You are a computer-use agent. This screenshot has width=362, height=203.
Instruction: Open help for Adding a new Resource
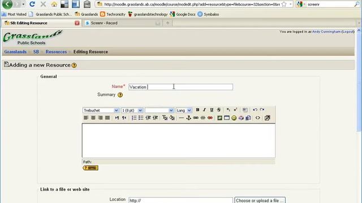74,65
